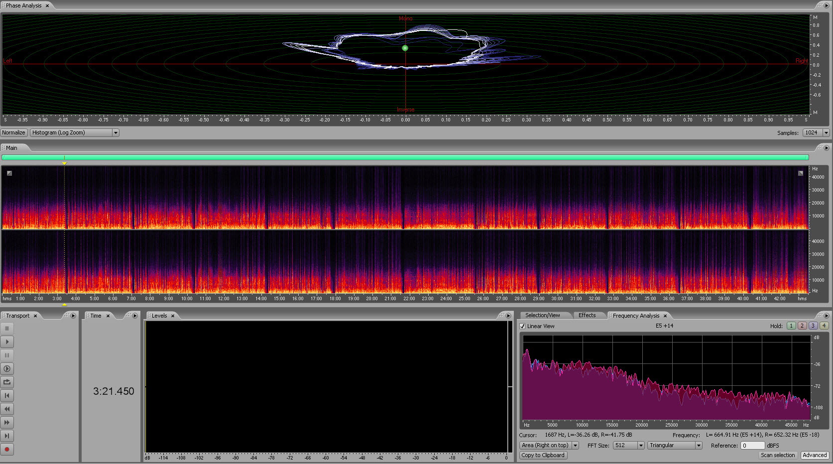Click the Rewind transport button

click(x=7, y=409)
